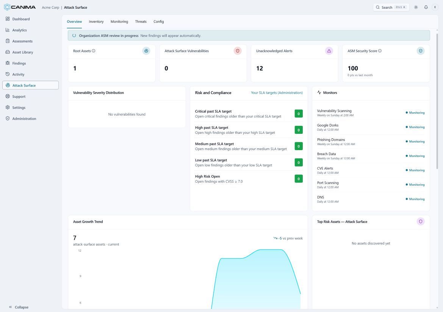Open Dashboard from the sidebar
443x312 pixels.
pos(31,19)
